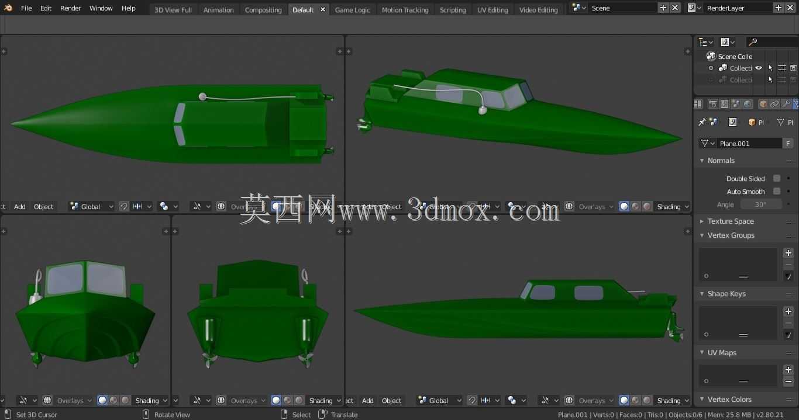
Task: Remove vertex group with minus button
Action: click(788, 265)
